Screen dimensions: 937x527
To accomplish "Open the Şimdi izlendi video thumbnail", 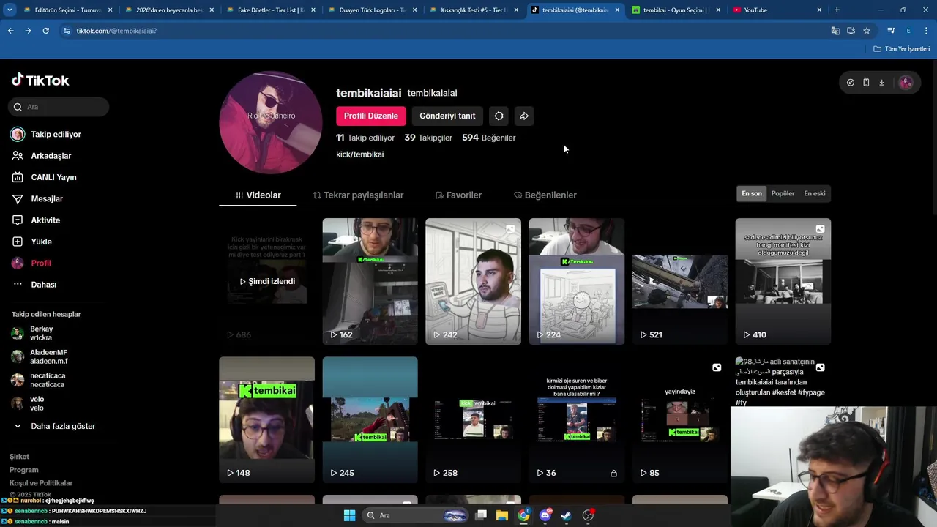I will [267, 281].
